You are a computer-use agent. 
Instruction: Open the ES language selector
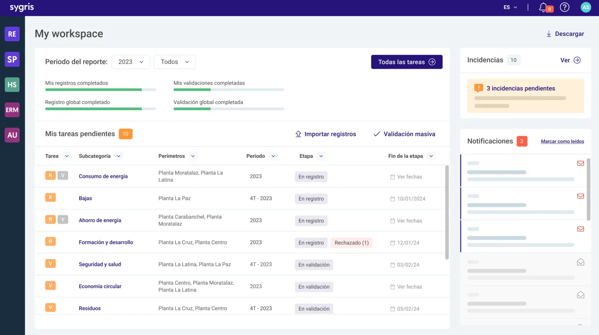coord(510,7)
